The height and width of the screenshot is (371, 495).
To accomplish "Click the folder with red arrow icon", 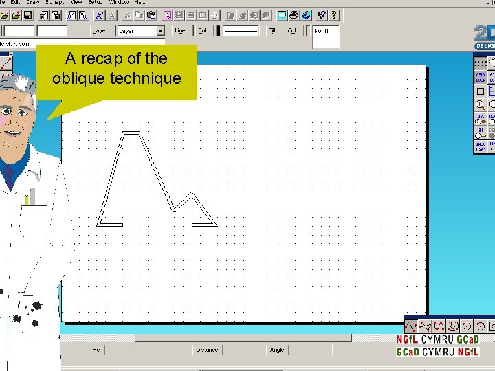I will pos(16,15).
